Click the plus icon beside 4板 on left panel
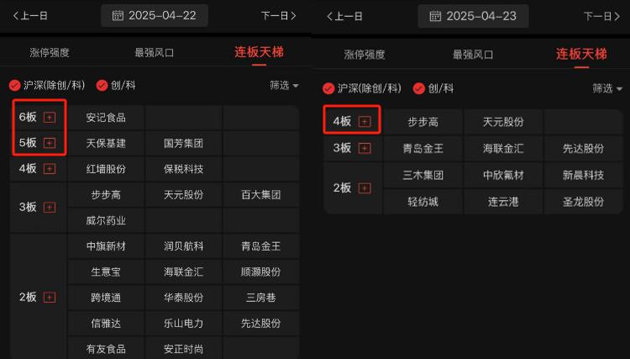 [49, 169]
